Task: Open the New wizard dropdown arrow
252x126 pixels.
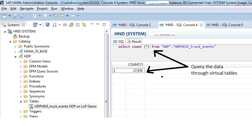Action: [x=9, y=16]
